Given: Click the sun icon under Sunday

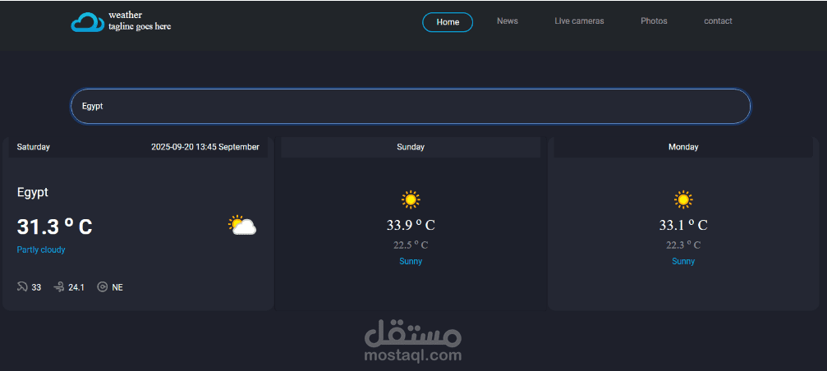Looking at the screenshot, I should point(411,199).
